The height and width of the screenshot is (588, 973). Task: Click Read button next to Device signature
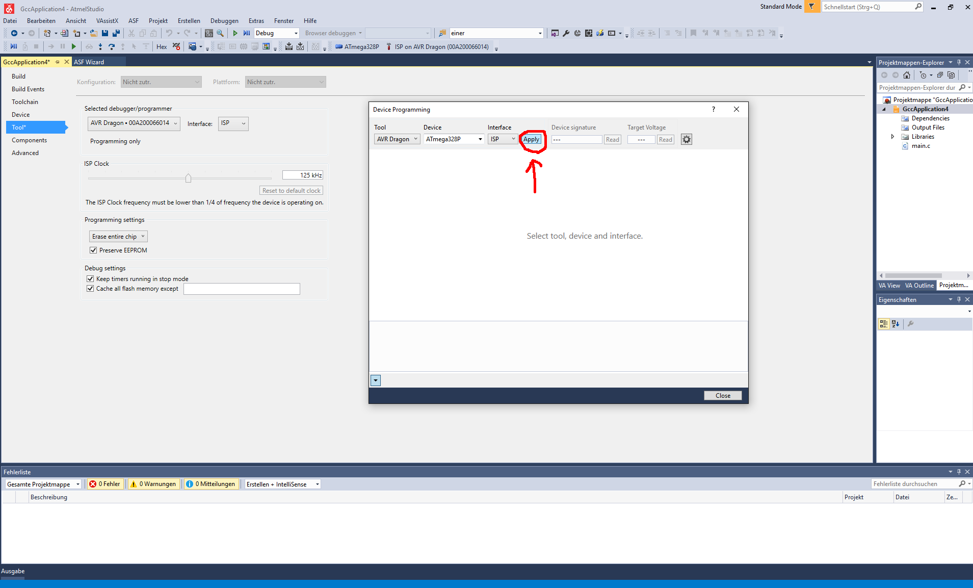pos(613,140)
